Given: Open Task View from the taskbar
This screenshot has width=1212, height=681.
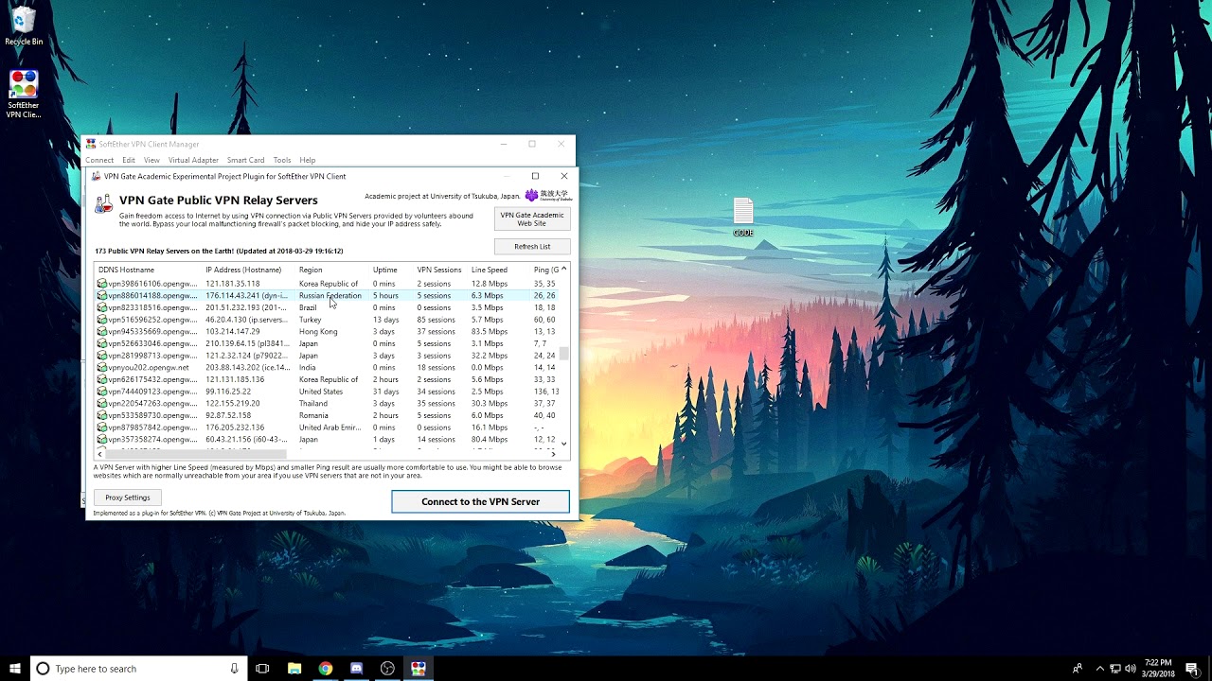Looking at the screenshot, I should point(262,669).
